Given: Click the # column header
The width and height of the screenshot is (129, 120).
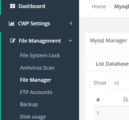Looking at the screenshot, I should [x=98, y=100].
